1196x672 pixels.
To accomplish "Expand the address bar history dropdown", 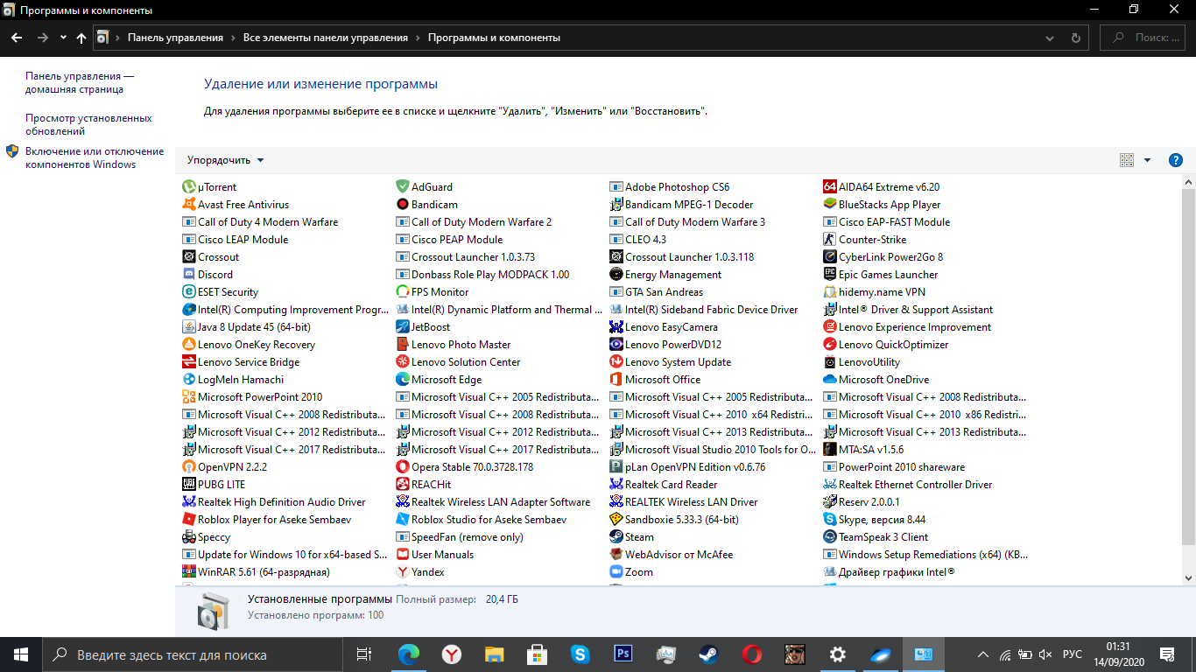I will (x=1050, y=38).
